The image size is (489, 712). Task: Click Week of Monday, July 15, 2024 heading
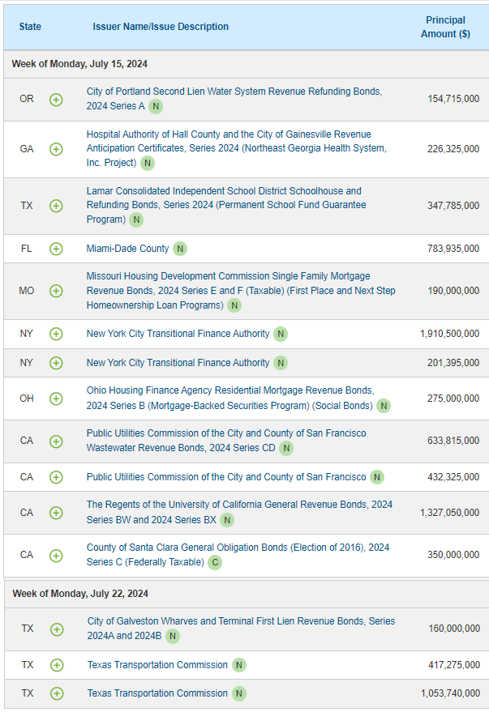point(79,64)
